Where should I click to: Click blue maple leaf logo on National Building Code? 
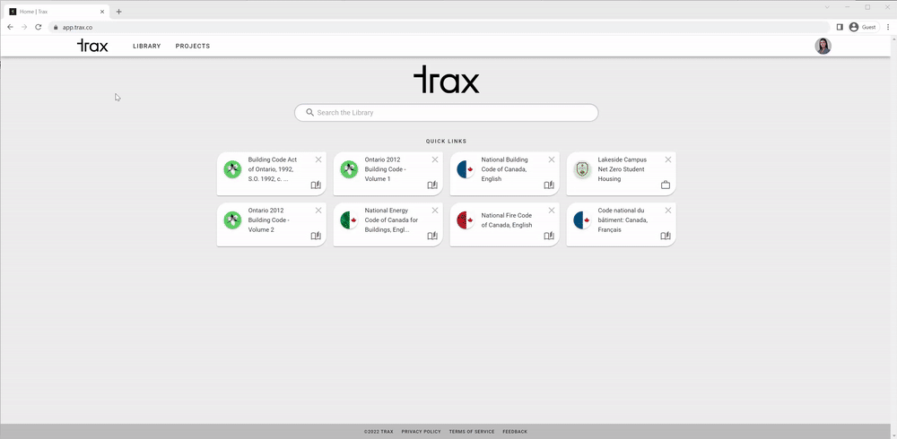click(x=466, y=169)
